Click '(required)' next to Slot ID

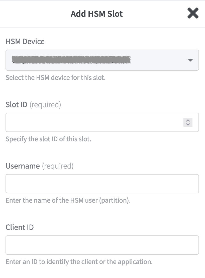pos(45,104)
